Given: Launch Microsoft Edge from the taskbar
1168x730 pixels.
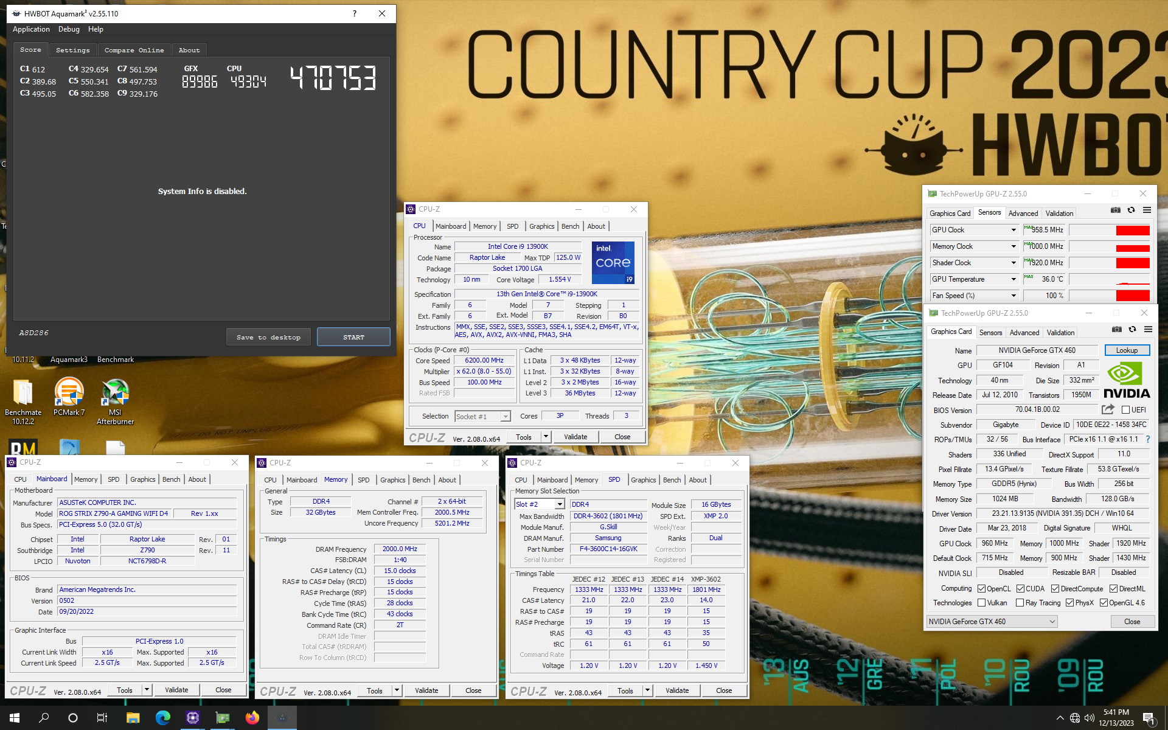Looking at the screenshot, I should [162, 718].
